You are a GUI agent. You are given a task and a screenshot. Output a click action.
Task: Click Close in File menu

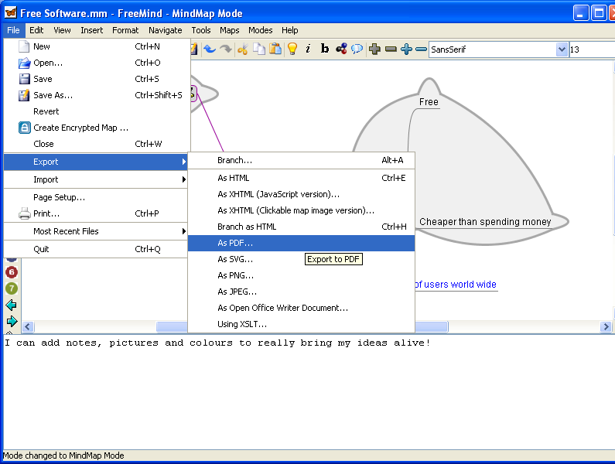tap(96, 144)
